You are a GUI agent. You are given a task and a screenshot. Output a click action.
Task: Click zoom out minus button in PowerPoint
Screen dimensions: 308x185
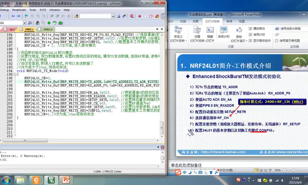[x=284, y=170]
